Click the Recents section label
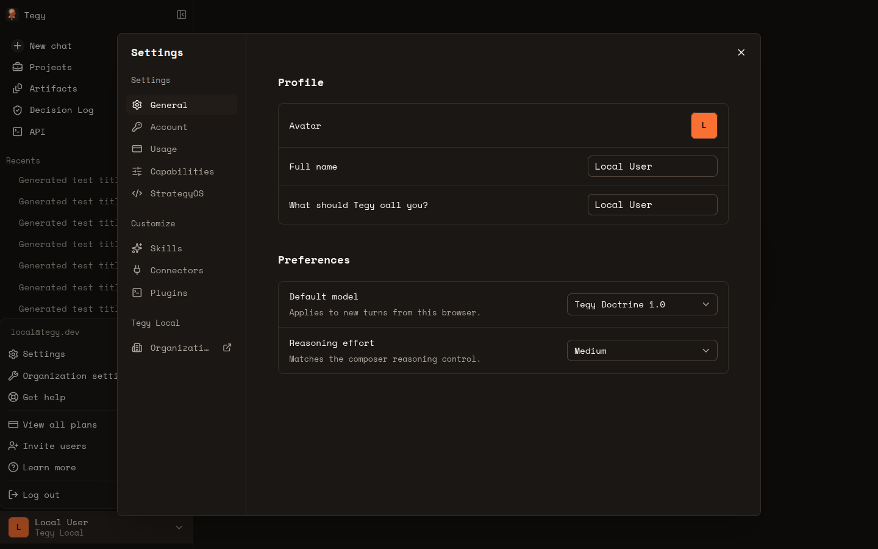 coord(23,160)
